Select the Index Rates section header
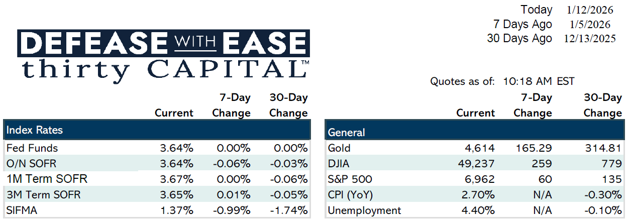 click(x=35, y=130)
